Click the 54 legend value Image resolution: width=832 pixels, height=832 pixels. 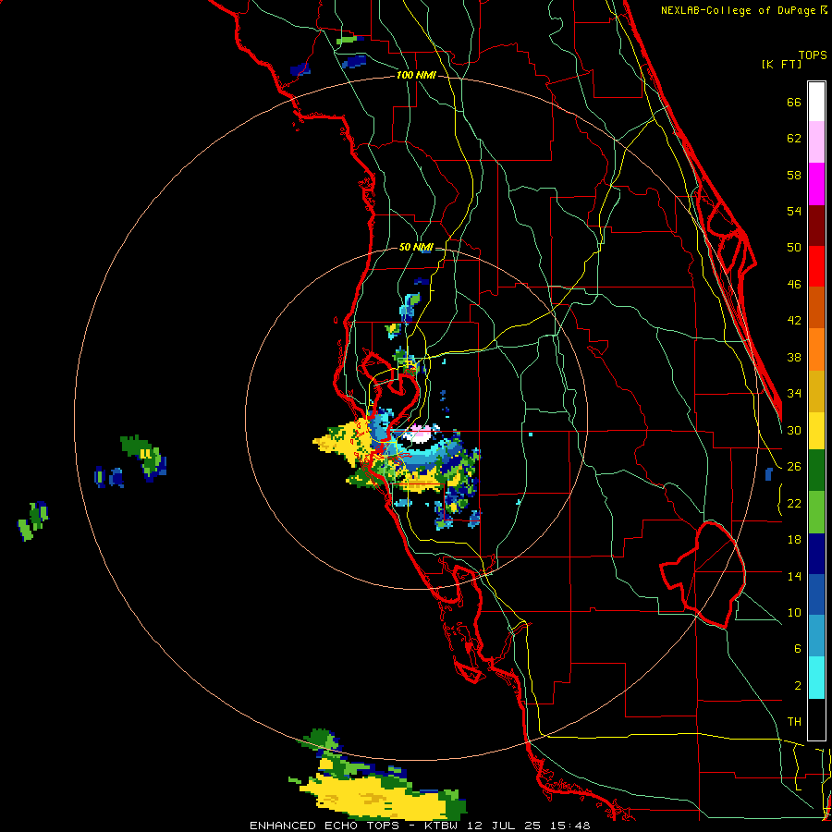click(x=794, y=211)
